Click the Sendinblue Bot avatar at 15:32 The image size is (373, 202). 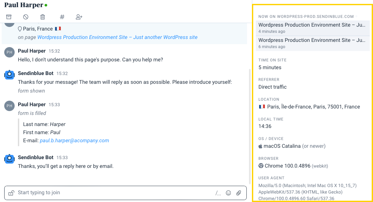click(x=9, y=75)
